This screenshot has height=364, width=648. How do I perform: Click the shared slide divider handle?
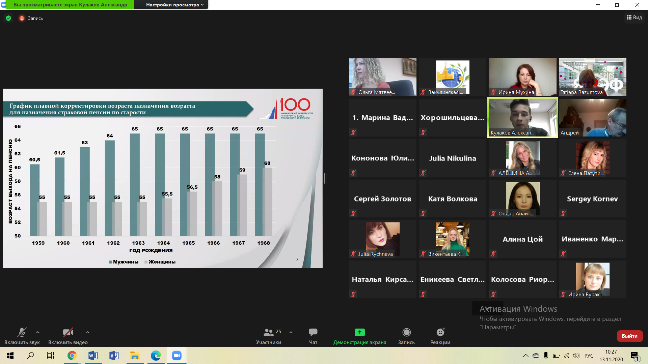[325, 178]
